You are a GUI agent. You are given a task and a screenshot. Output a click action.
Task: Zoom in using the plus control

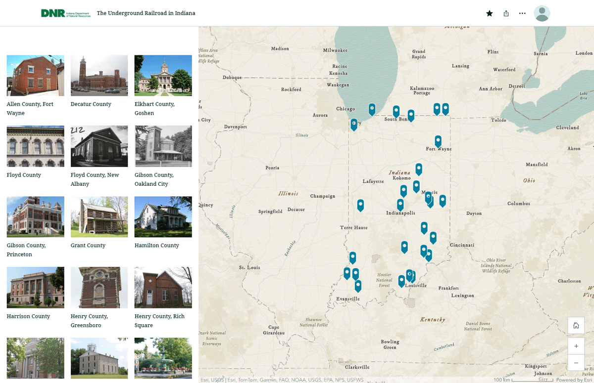(576, 346)
